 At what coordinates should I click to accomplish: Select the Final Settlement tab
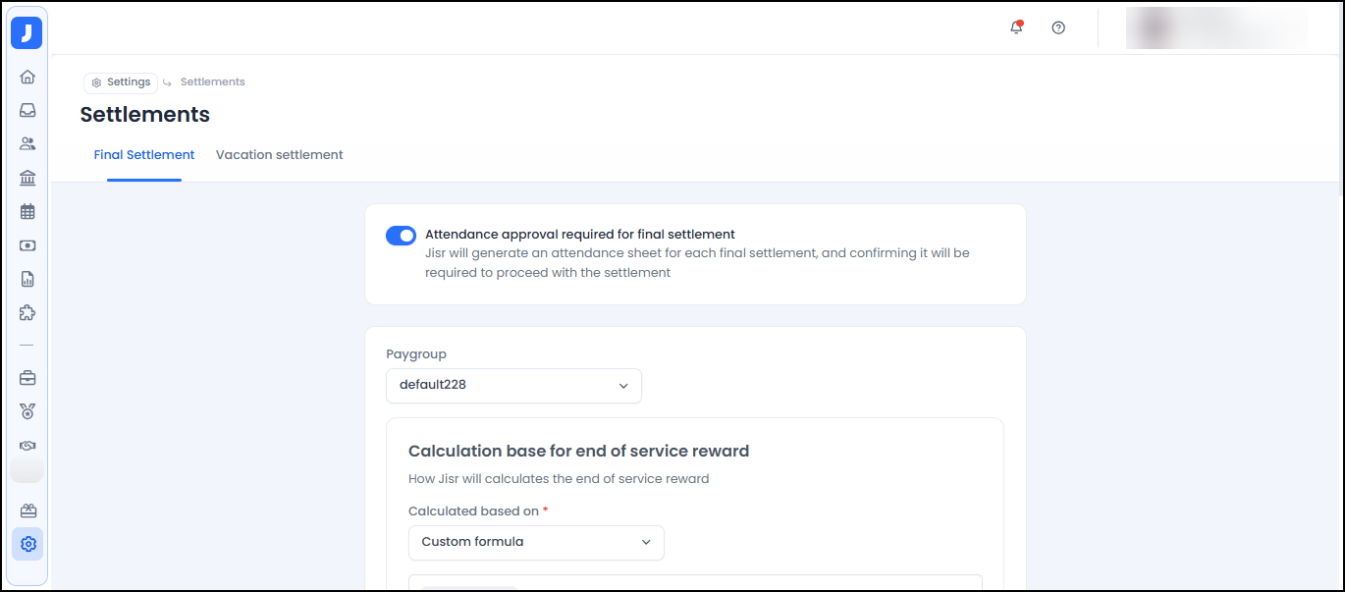coord(144,155)
